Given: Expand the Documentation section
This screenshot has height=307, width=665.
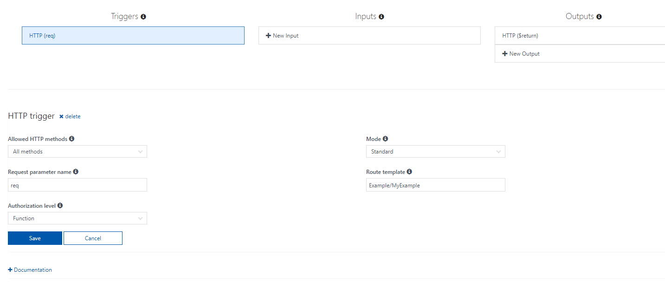Looking at the screenshot, I should (x=30, y=270).
